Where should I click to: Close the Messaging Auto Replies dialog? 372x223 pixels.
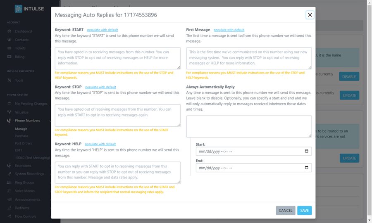[310, 15]
